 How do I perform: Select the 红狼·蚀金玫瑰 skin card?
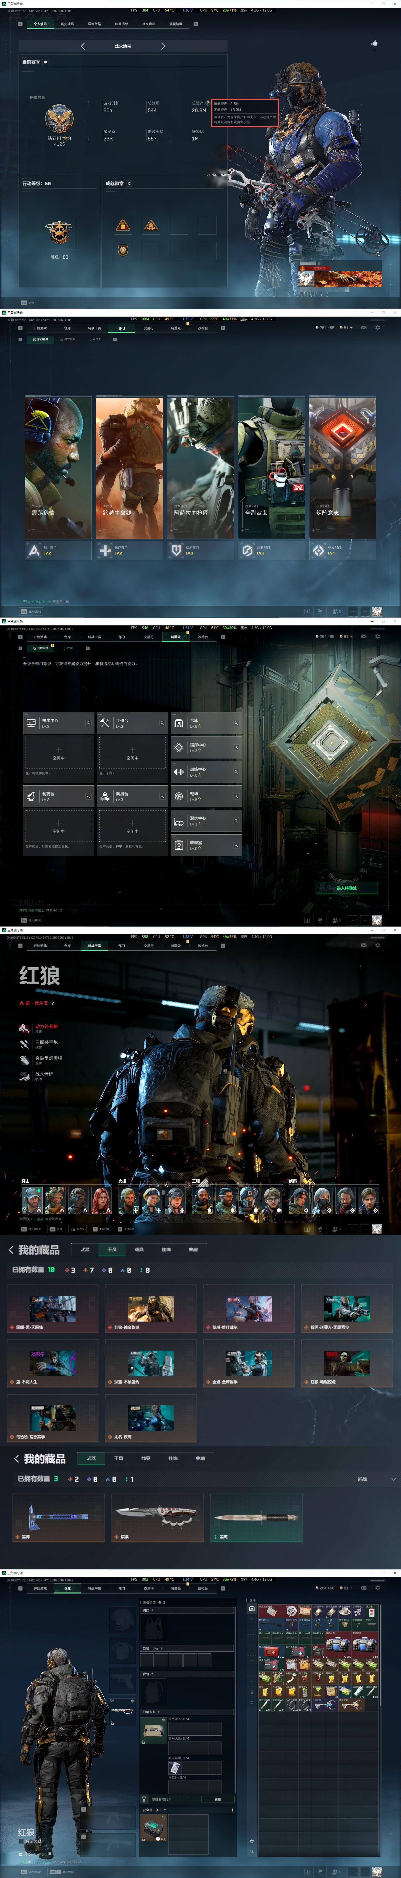coord(151,1309)
